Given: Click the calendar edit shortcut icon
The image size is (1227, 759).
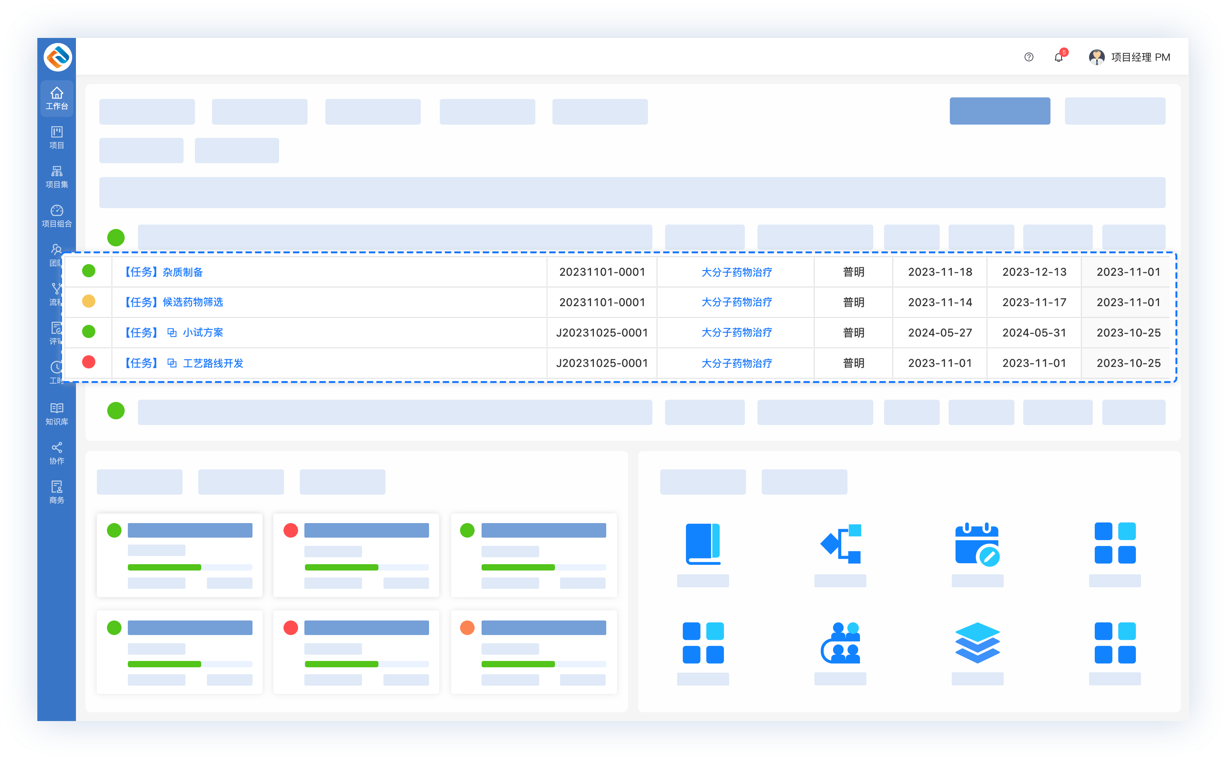Looking at the screenshot, I should pyautogui.click(x=977, y=545).
